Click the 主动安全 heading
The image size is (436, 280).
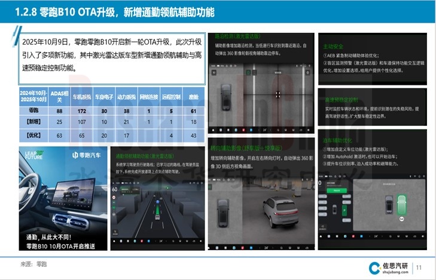click(x=333, y=47)
